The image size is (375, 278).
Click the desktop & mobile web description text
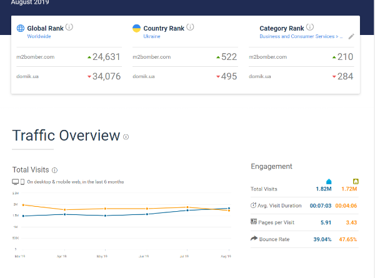pyautogui.click(x=76, y=182)
